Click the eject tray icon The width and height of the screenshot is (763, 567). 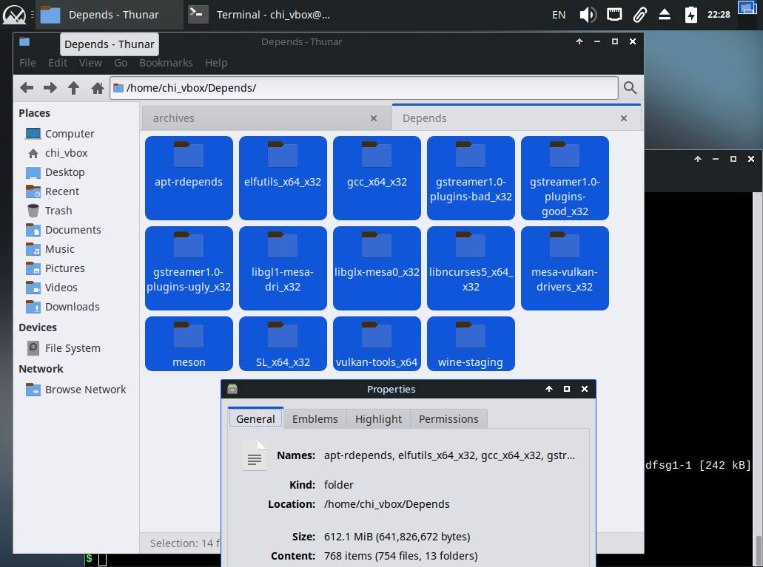coord(665,15)
